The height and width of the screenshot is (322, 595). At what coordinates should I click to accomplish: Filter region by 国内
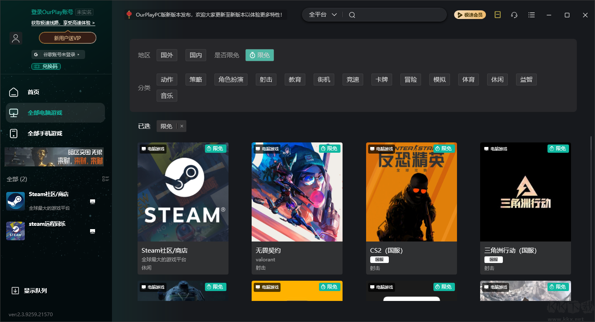[196, 55]
